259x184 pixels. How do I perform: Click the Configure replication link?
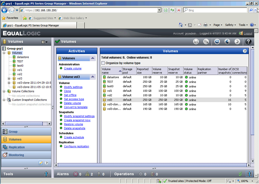[x=76, y=146]
